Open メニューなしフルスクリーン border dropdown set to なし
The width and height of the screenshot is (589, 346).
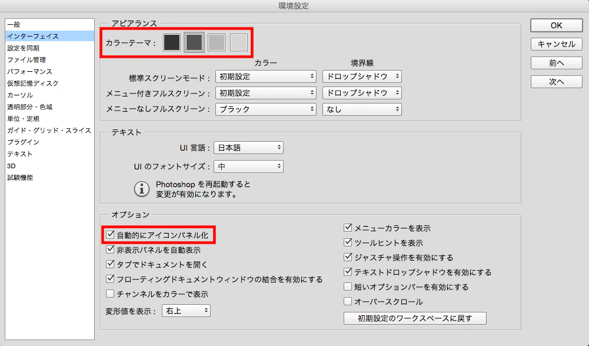click(x=362, y=109)
